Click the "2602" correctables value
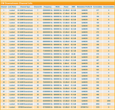The width and height of the screenshot is (115, 110). pos(97,104)
